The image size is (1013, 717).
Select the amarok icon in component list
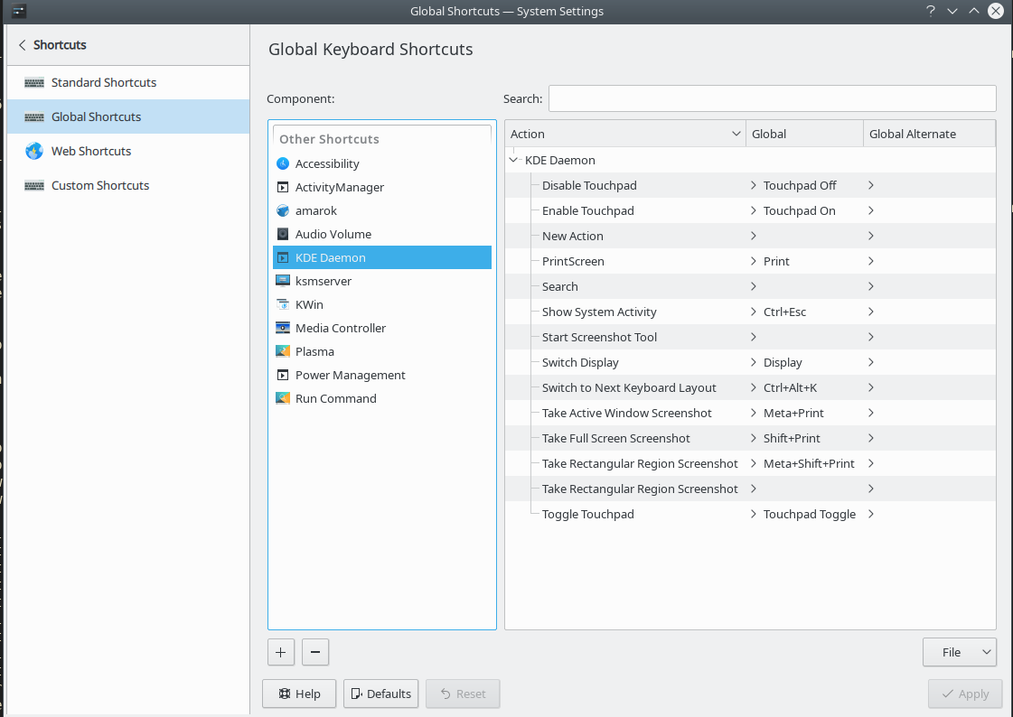coord(282,210)
